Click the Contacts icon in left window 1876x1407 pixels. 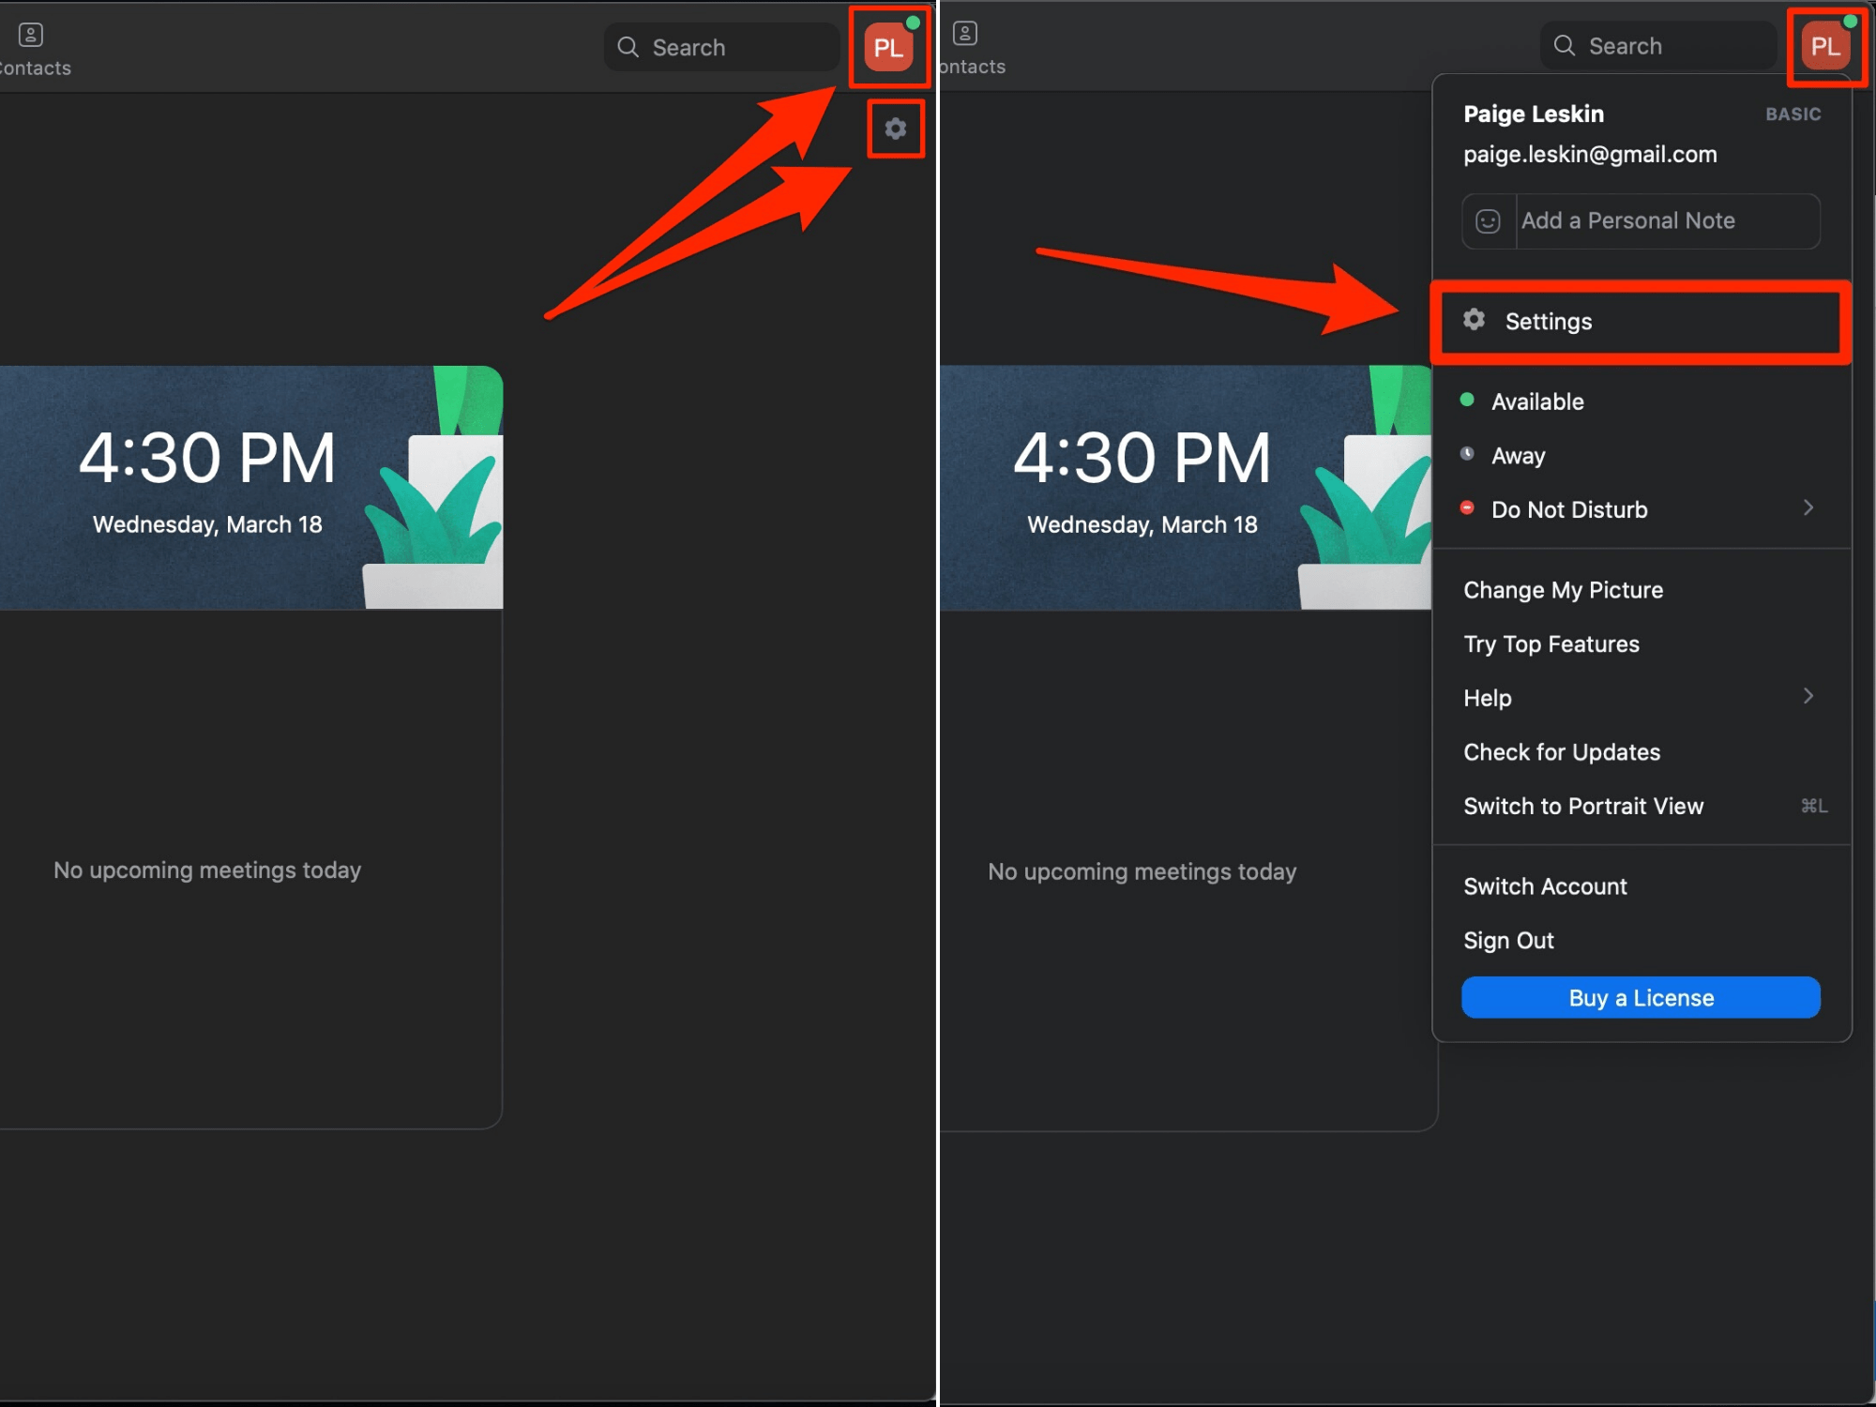pyautogui.click(x=31, y=36)
